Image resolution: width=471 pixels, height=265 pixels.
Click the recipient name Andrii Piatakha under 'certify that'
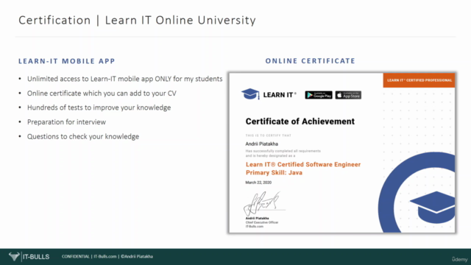point(262,144)
